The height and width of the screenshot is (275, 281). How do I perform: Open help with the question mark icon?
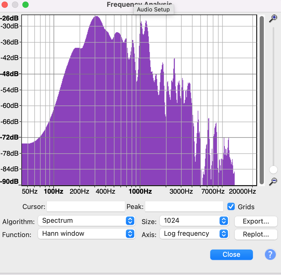click(270, 254)
